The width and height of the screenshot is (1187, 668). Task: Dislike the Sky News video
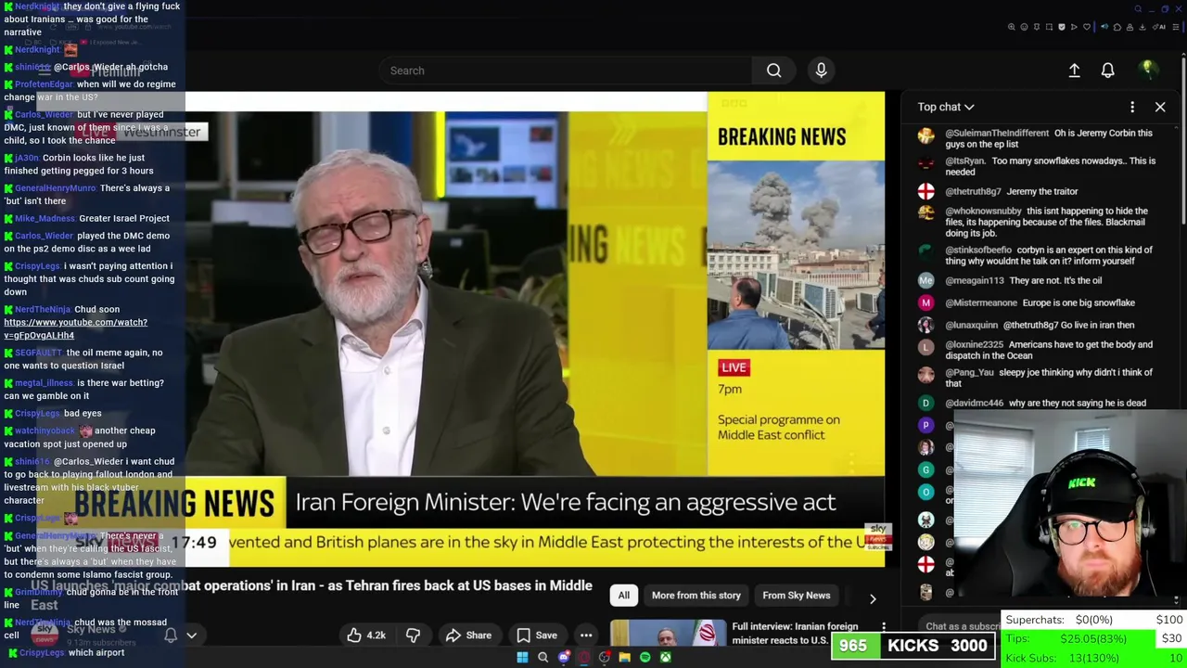[413, 636]
